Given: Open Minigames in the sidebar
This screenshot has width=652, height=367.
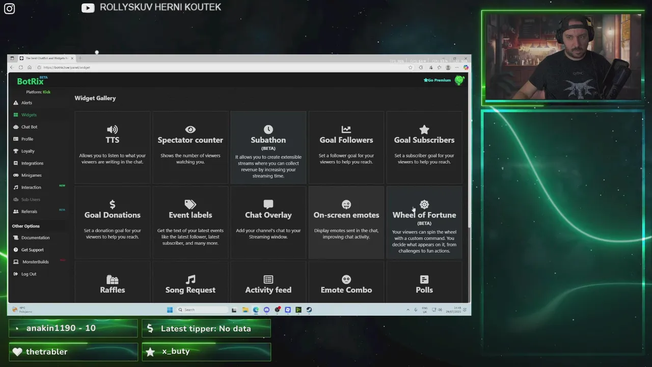Looking at the screenshot, I should [x=31, y=175].
